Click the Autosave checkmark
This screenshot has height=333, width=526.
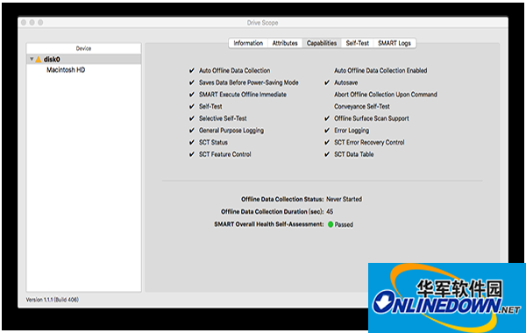327,82
